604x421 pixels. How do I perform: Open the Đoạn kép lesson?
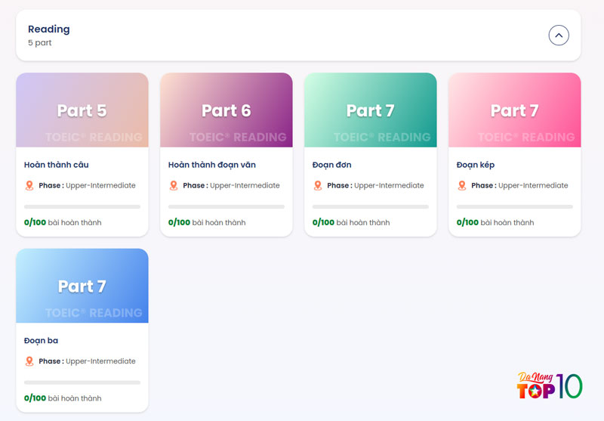coord(476,165)
